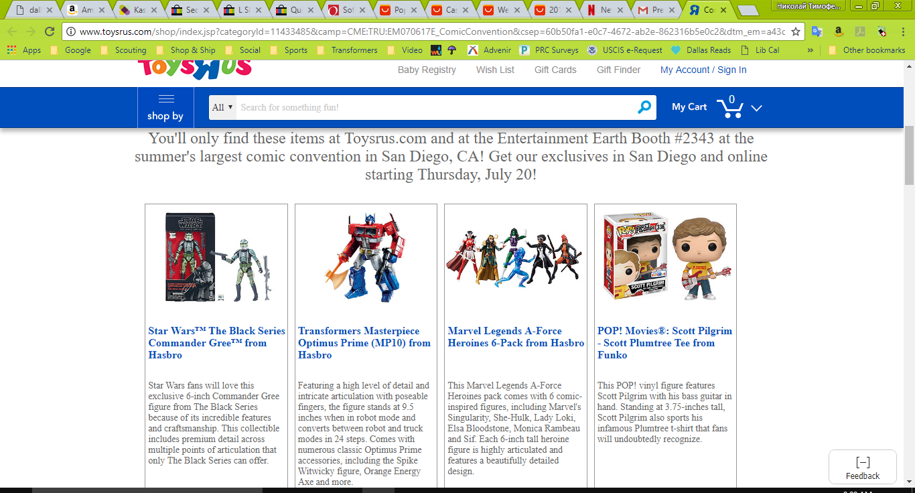Open the Wish List link
This screenshot has width=915, height=493.
495,70
